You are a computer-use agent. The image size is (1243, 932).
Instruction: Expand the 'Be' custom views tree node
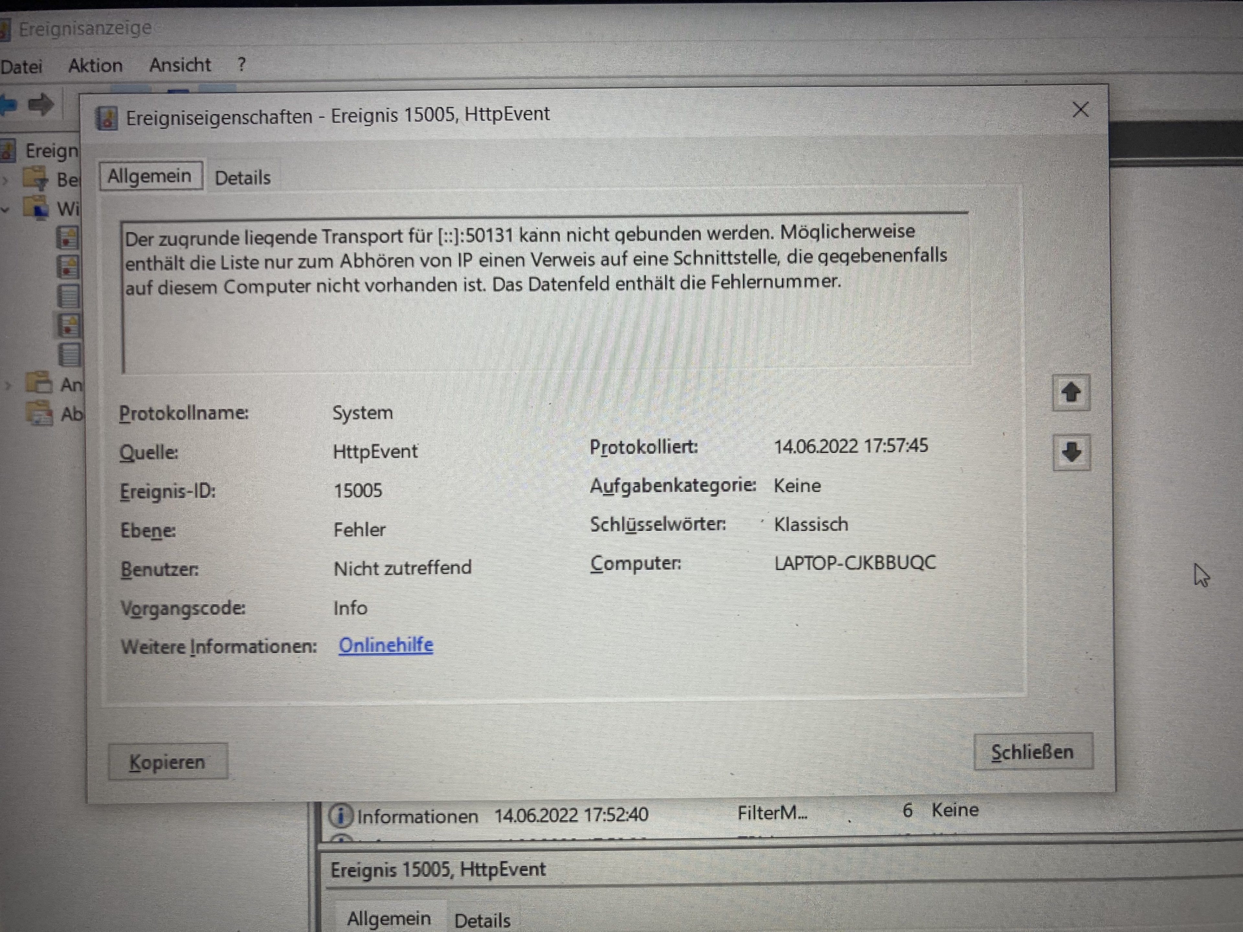(6, 180)
